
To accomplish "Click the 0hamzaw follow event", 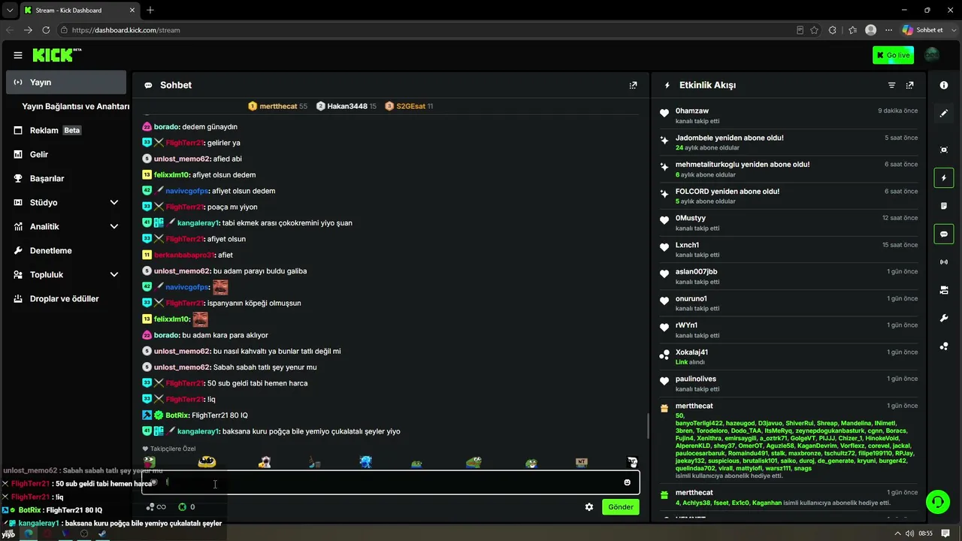I will [788, 116].
